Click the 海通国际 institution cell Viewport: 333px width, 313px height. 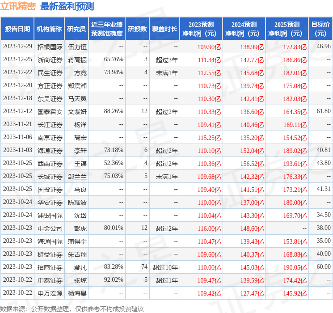click(x=50, y=241)
